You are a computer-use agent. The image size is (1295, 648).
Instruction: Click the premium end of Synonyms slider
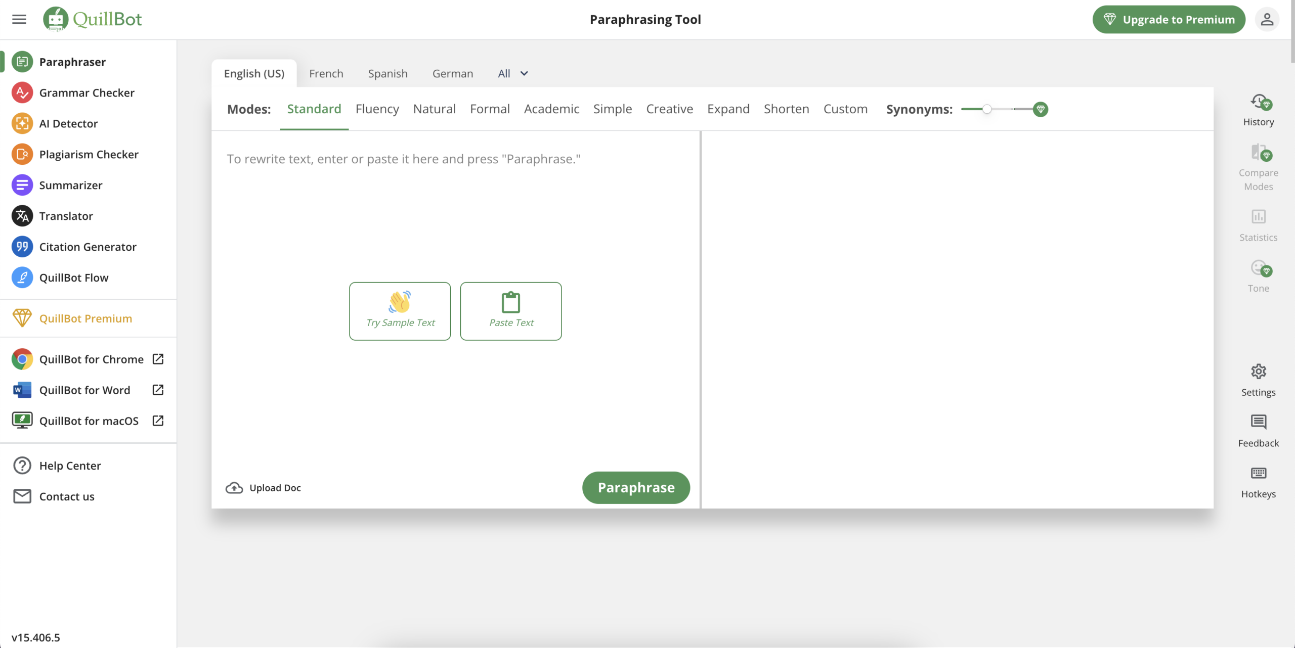1041,109
